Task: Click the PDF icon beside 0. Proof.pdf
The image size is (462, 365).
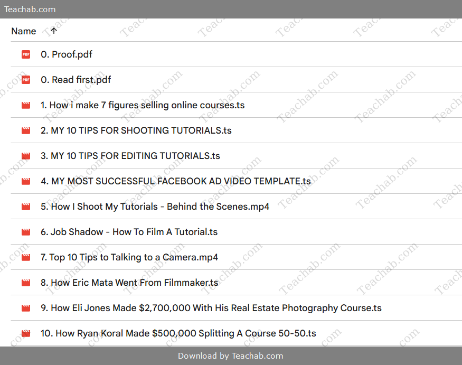Action: click(x=26, y=54)
